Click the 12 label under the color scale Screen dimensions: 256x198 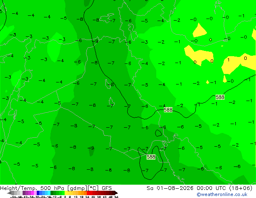click(x=76, y=197)
